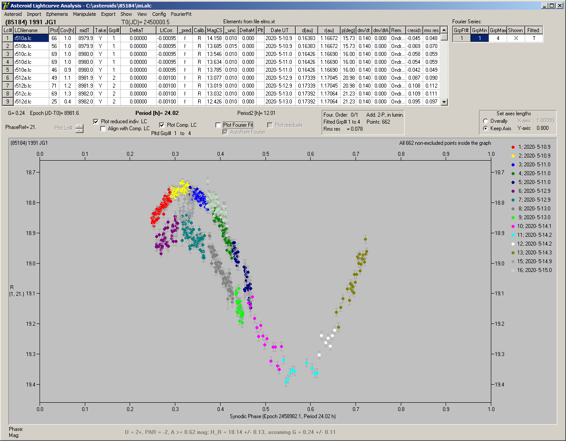Screen dimensions: 566x441
Task: Enable Plot Fourier Fit checkbox
Action: click(218, 125)
